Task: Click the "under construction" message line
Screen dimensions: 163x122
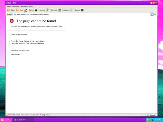Action: pos(37,27)
